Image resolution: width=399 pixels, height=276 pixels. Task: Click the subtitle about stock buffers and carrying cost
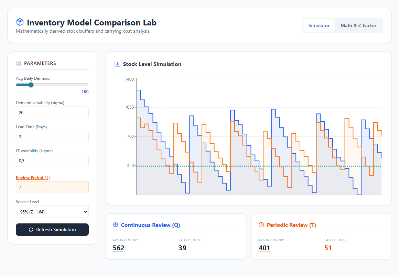click(x=83, y=31)
